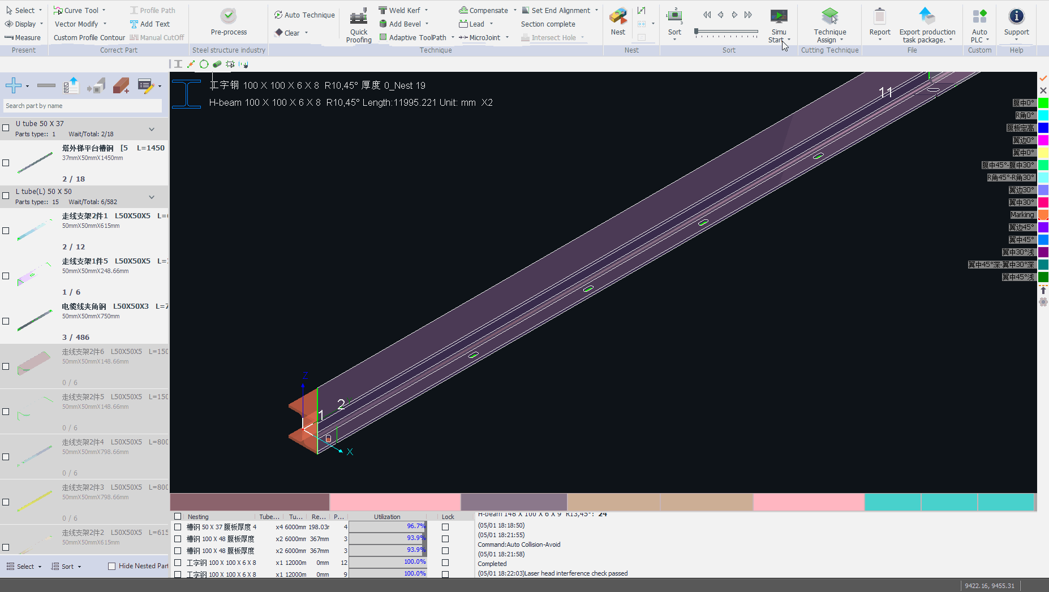Collapse the U tube 50 X 37 group

tap(152, 129)
